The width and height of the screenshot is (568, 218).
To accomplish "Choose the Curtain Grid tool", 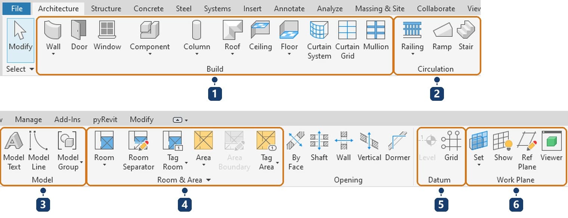I will [347, 40].
